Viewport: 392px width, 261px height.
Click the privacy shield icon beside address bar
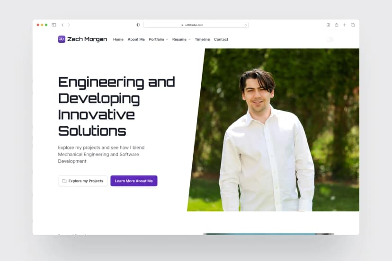138,25
